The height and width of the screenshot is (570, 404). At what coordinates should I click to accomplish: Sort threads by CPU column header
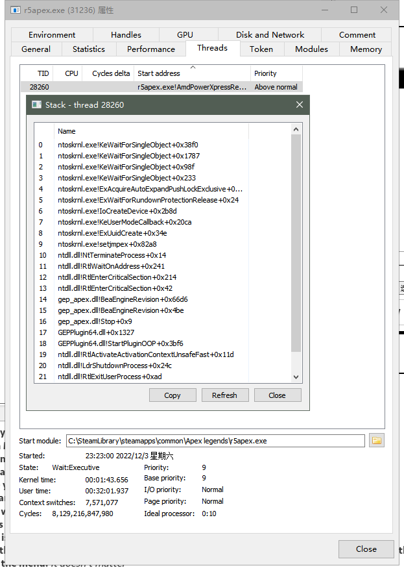pos(68,73)
